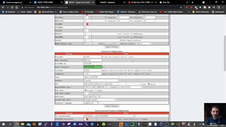Open the browser home page
The height and width of the screenshot is (127, 226).
pyautogui.click(x=17, y=7)
